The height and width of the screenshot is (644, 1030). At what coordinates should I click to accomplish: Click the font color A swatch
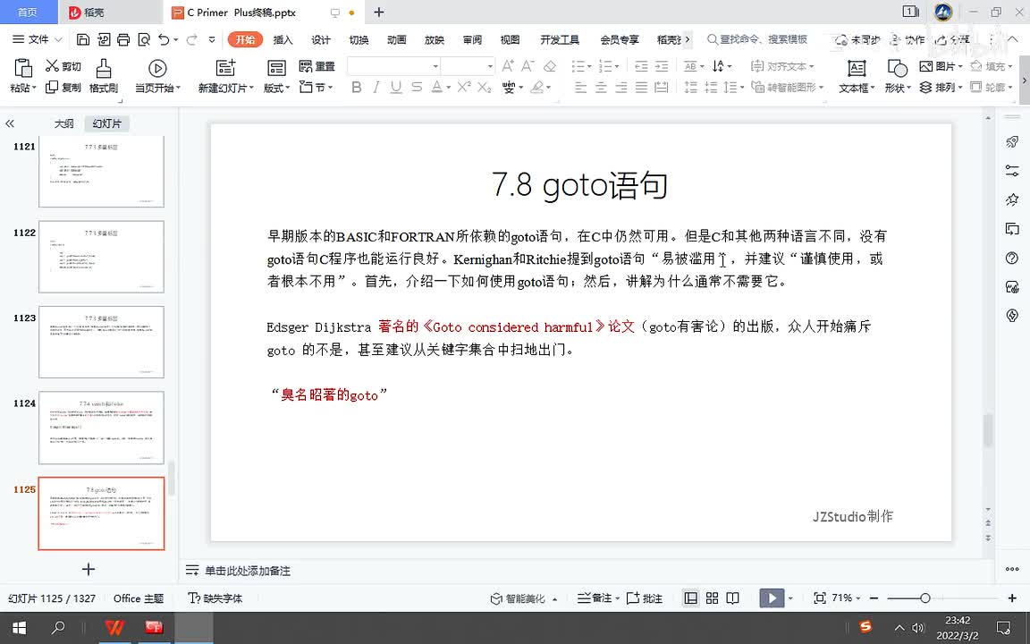[x=437, y=87]
